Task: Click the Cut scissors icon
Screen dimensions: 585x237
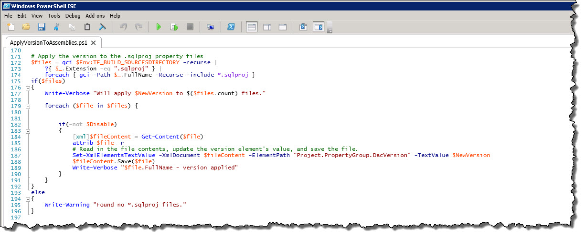Action: (x=57, y=27)
